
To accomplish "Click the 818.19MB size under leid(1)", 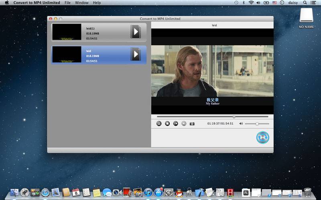I will click(93, 34).
